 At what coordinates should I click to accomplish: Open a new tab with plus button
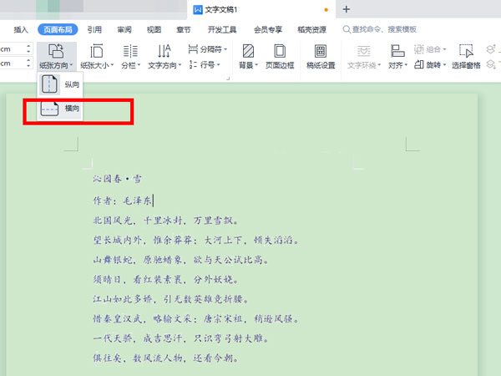(x=346, y=9)
